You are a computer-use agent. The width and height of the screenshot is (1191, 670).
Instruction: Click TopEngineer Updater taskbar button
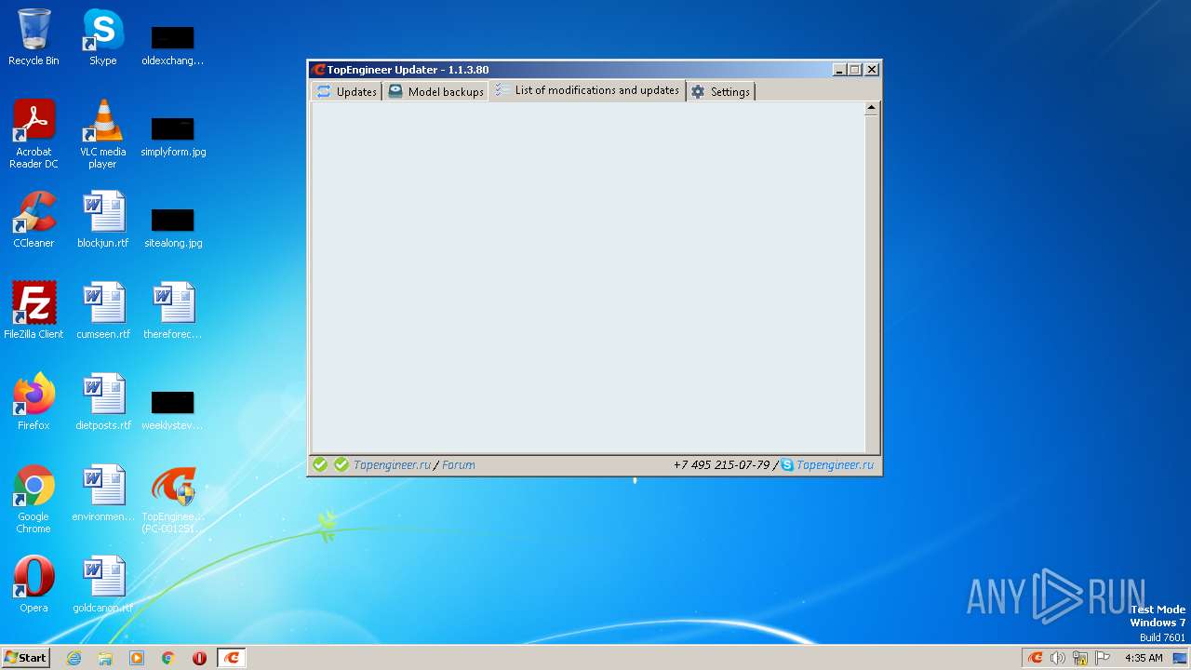(x=232, y=658)
